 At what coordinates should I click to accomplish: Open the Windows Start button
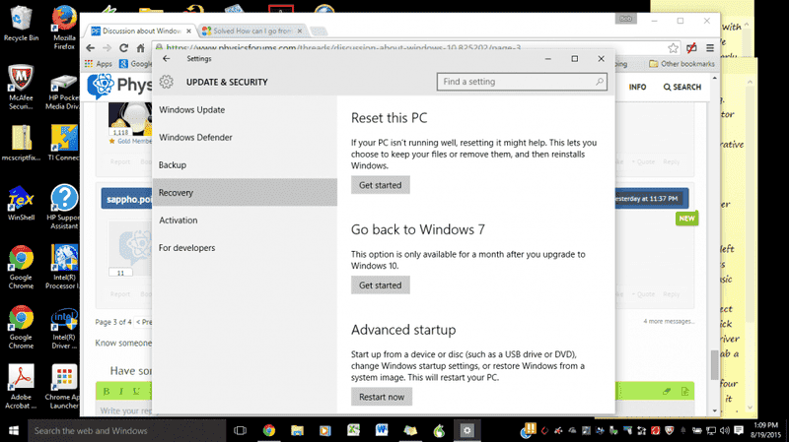[14, 430]
